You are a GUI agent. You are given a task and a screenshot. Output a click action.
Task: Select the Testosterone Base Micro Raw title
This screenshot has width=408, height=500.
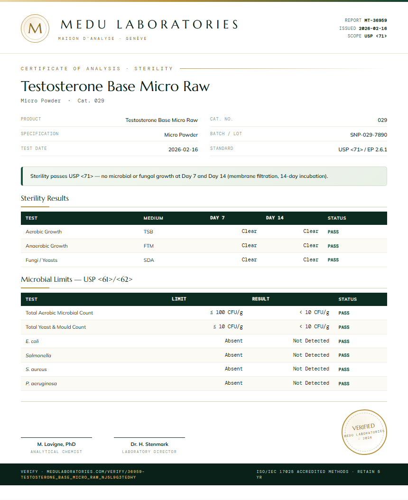(115, 86)
